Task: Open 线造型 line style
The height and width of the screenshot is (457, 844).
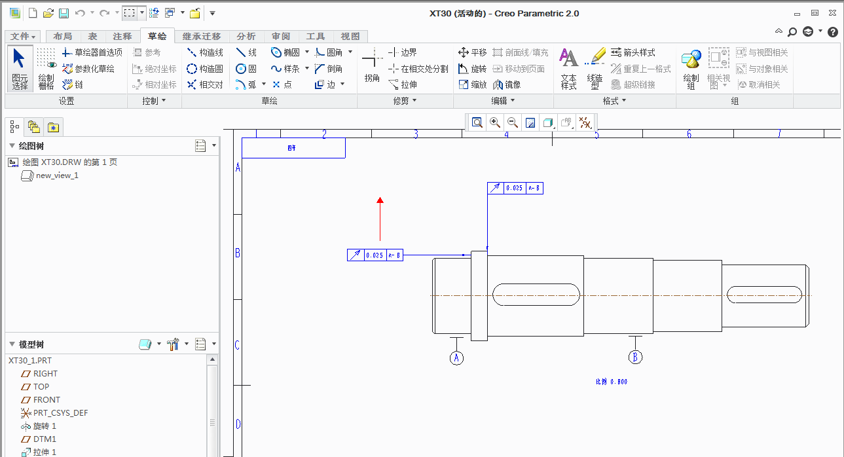Action: click(595, 68)
